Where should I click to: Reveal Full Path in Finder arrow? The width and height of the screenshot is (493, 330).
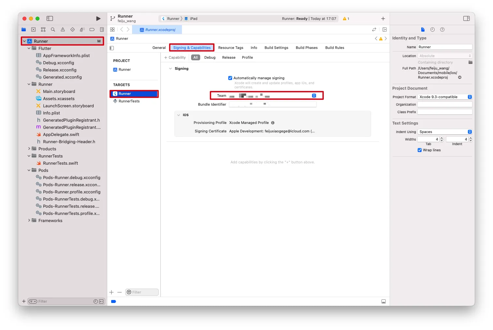(x=460, y=78)
